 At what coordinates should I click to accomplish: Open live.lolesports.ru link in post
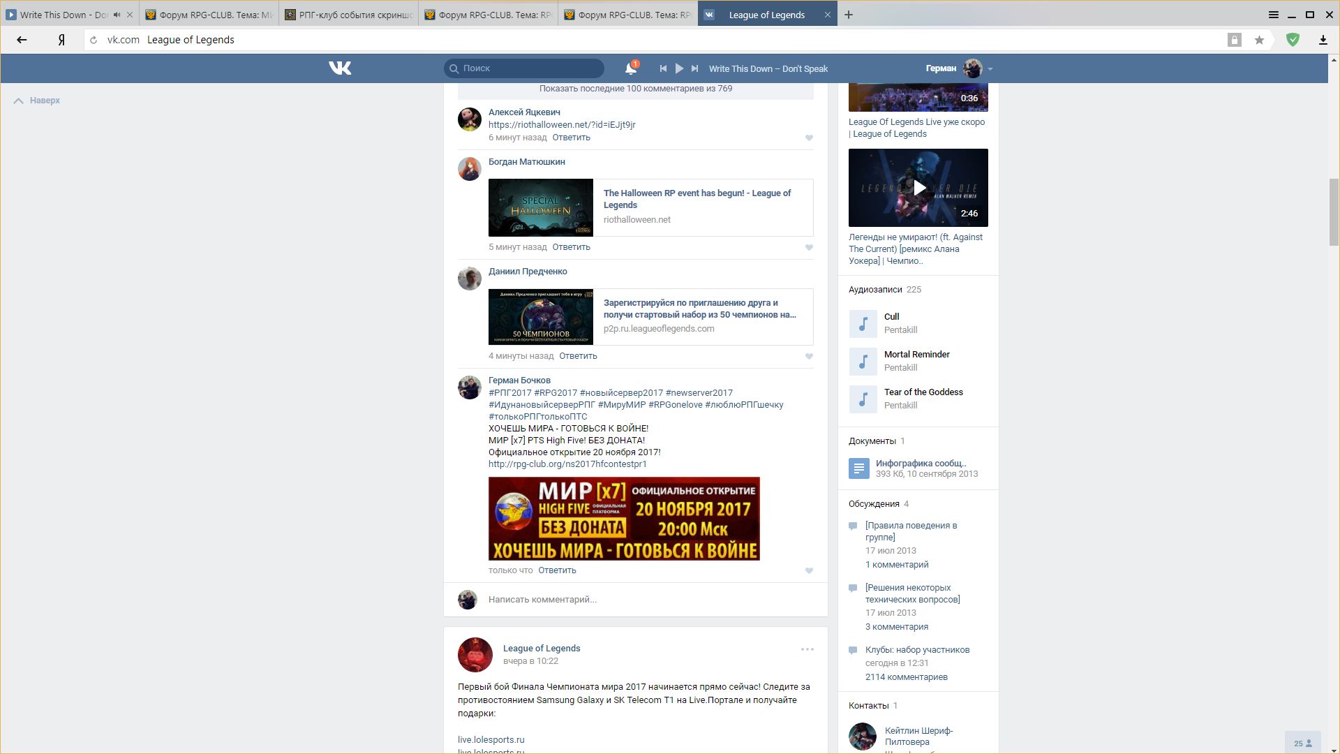491,740
